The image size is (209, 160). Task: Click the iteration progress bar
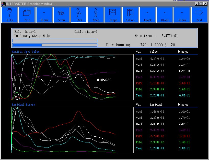(x=55, y=45)
